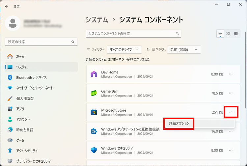Click the Dev Home app icon
The height and width of the screenshot is (166, 247).
coord(94,74)
